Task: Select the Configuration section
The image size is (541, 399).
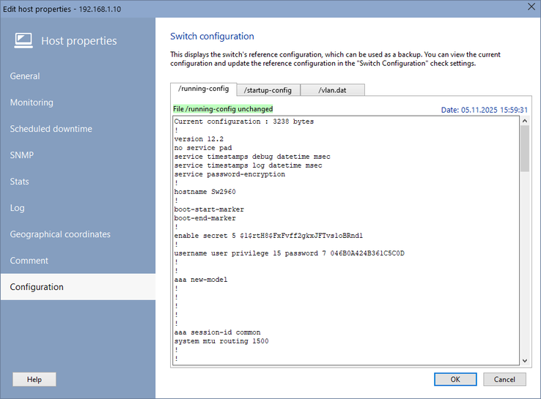Action: pyautogui.click(x=78, y=287)
